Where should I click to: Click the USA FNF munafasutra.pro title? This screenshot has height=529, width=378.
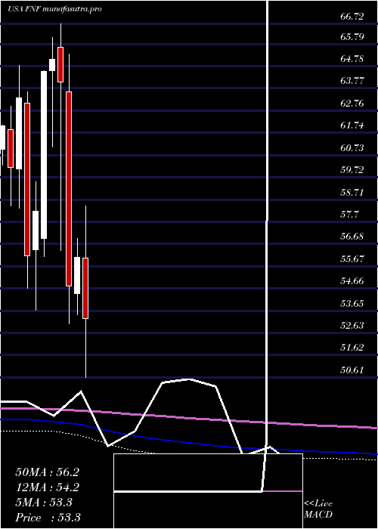pyautogui.click(x=54, y=9)
